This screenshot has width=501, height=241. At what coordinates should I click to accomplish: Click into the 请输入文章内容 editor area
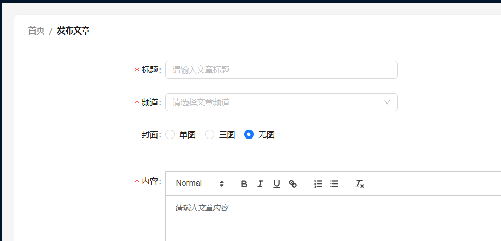(333, 218)
